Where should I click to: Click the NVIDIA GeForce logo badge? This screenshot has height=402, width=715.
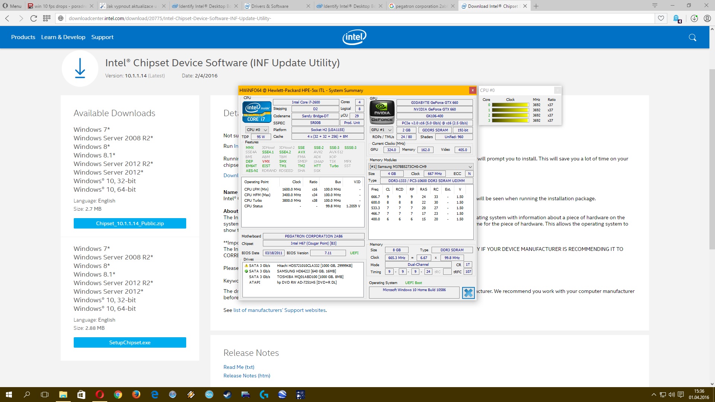(x=382, y=112)
